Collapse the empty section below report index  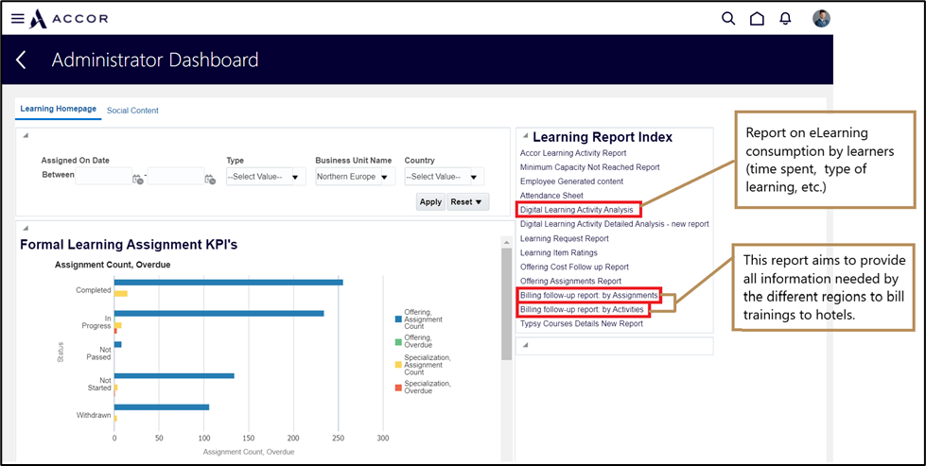point(526,345)
